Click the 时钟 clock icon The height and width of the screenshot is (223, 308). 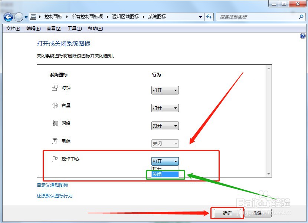click(x=55, y=88)
